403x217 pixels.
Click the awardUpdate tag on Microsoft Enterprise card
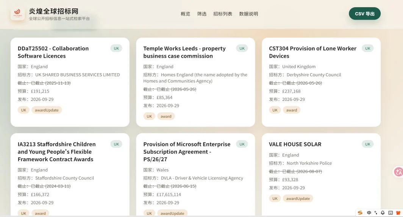coord(172,213)
